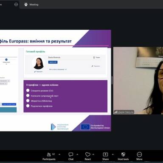163x163 pixels.
Task: Click the presenter's webcam video tile
Action: tap(138, 81)
